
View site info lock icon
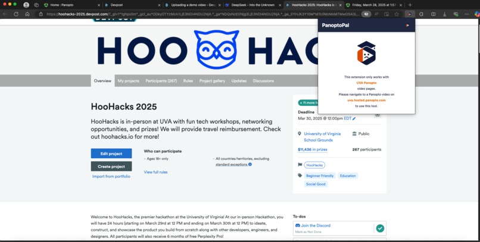(x=40, y=14)
